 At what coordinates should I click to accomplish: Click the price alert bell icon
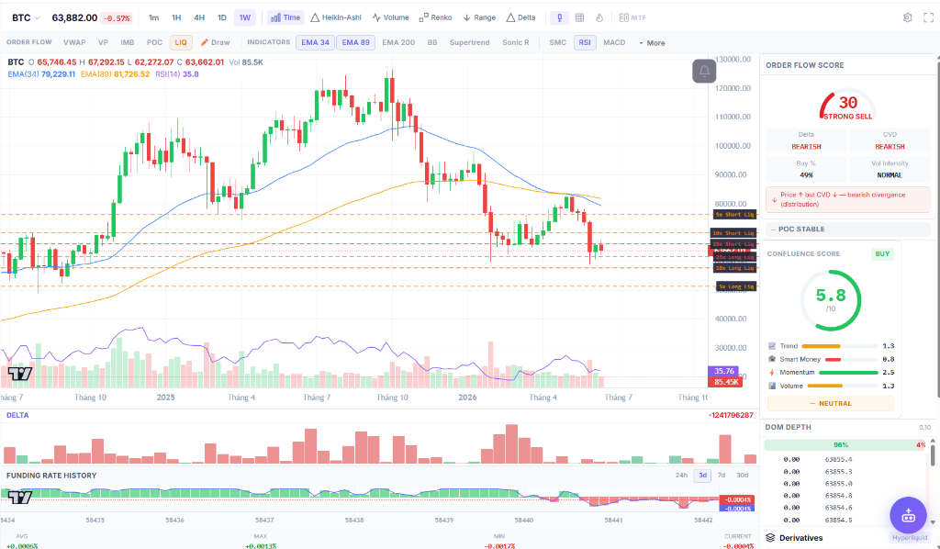[x=704, y=72]
